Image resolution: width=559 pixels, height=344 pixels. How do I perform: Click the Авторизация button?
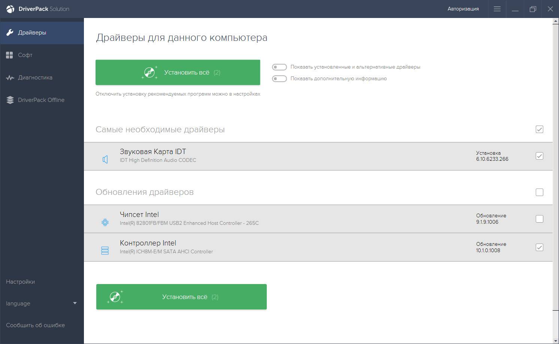pos(463,9)
